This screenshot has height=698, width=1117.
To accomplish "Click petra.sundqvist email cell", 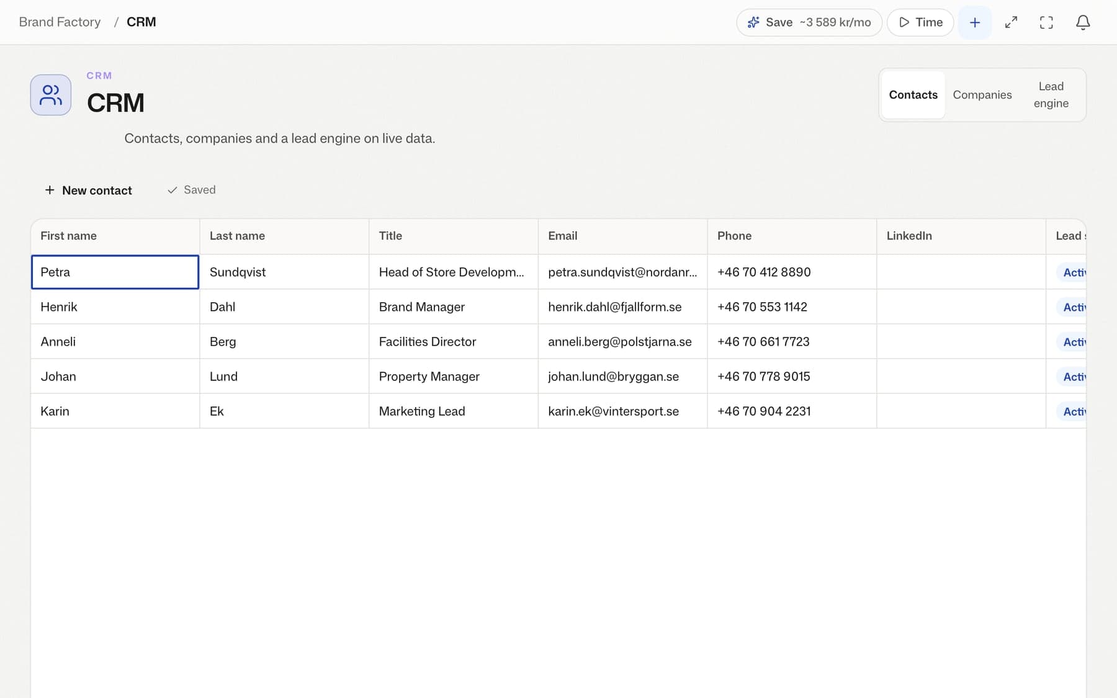I will click(623, 272).
